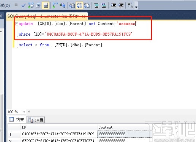Switch to the 结果 (Results) tab
Viewport: 196px width, 142px height.
[17, 120]
